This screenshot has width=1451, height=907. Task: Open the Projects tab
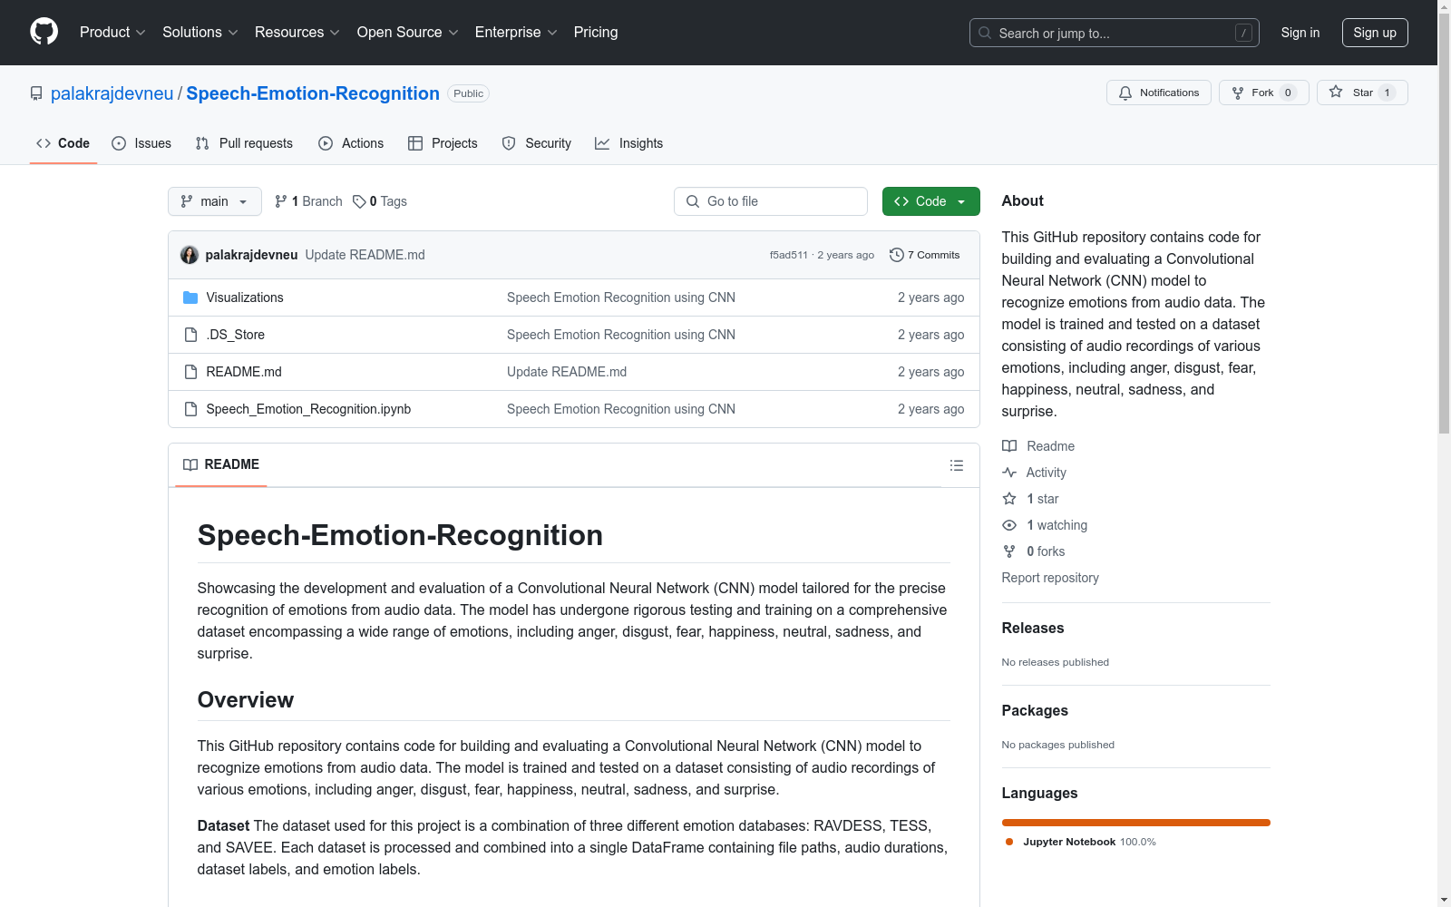click(x=443, y=143)
